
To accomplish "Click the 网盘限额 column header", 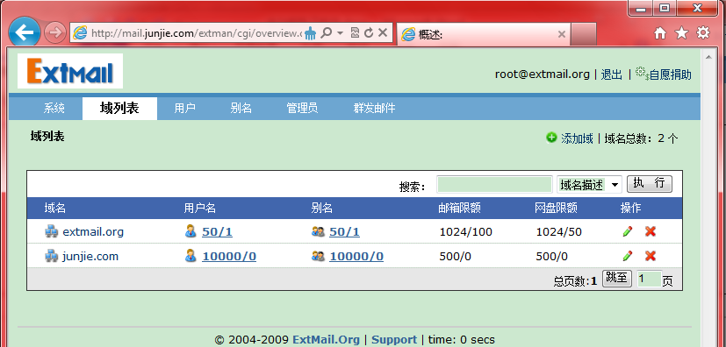I will [x=556, y=209].
